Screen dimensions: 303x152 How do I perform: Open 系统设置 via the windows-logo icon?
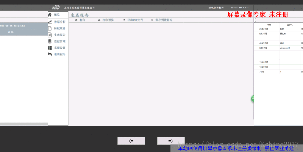pos(50,48)
